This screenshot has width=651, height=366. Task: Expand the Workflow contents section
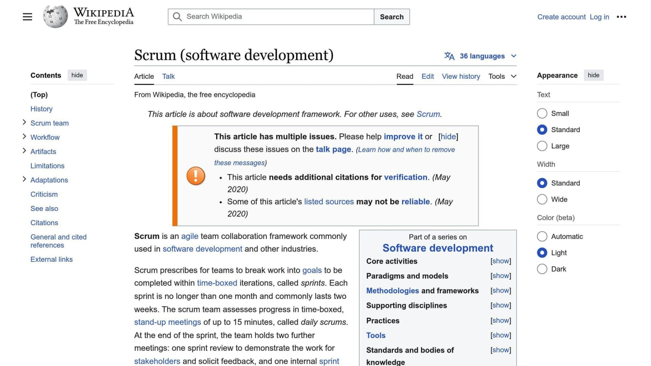tap(24, 137)
